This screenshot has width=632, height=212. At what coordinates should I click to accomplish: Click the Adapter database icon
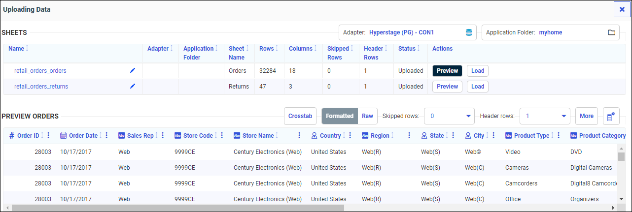point(469,32)
